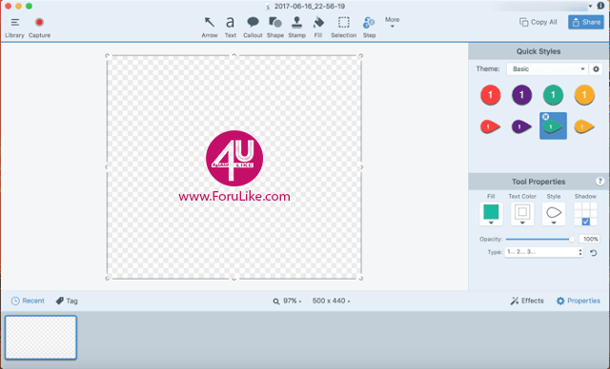Open the 97% zoom dropdown

(x=287, y=301)
